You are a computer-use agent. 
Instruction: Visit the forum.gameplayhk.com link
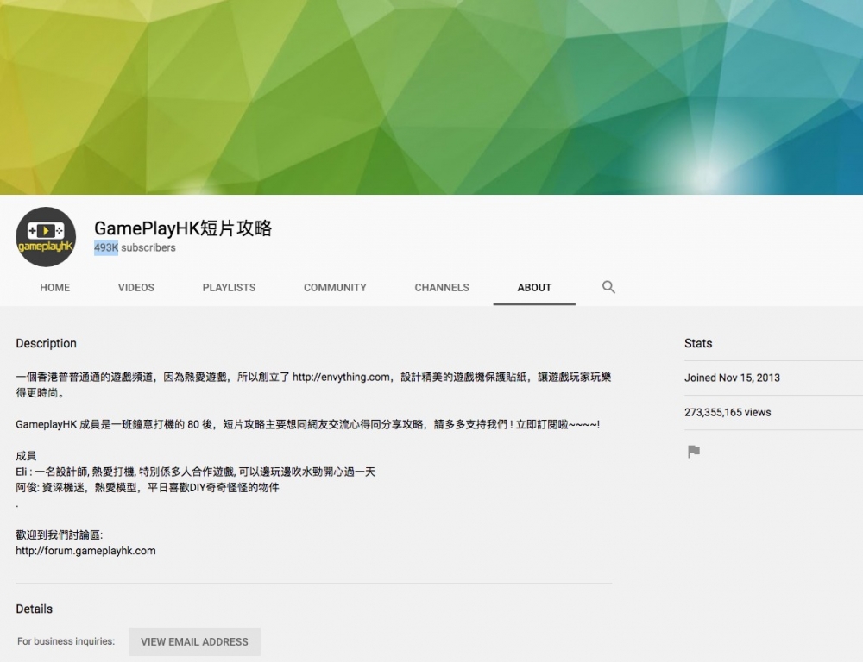pyautogui.click(x=85, y=551)
